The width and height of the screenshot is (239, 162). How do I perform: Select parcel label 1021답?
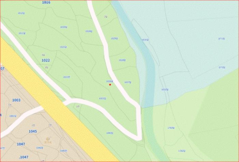click(x=63, y=47)
